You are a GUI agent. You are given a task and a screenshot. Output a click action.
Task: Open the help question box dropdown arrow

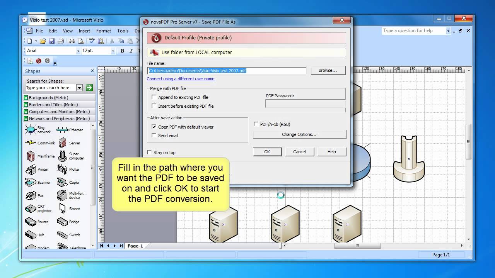pos(448,31)
